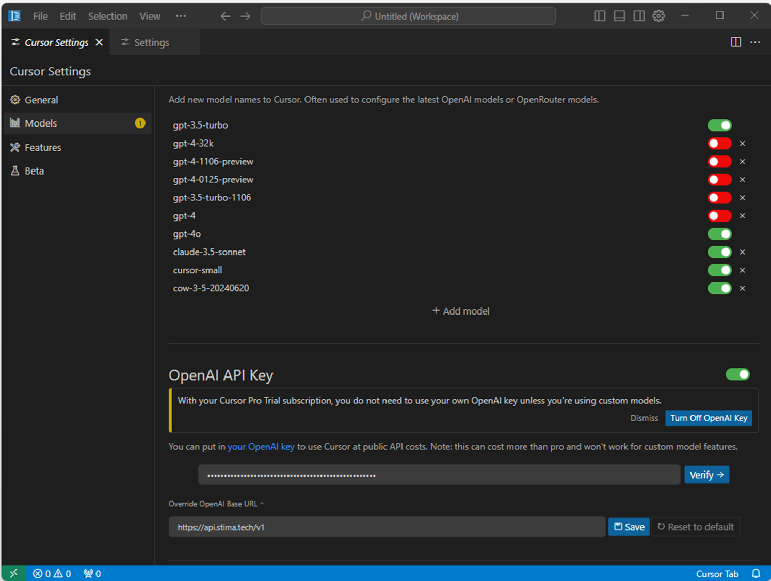Open notifications bell in status bar
Image resolution: width=771 pixels, height=581 pixels.
[756, 573]
